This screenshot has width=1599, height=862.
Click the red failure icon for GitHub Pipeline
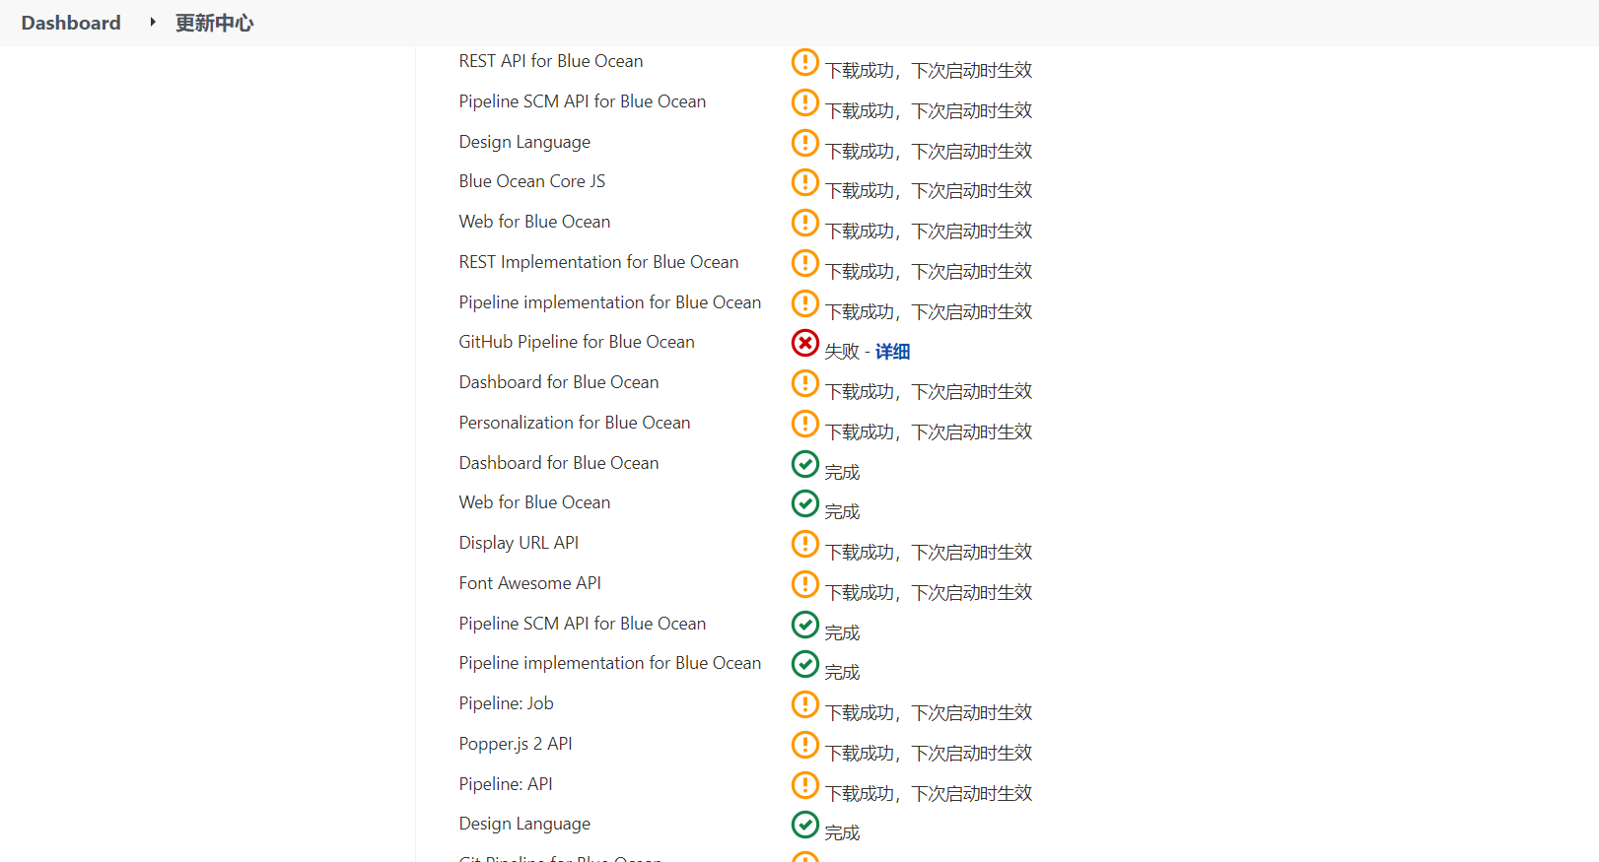tap(805, 343)
